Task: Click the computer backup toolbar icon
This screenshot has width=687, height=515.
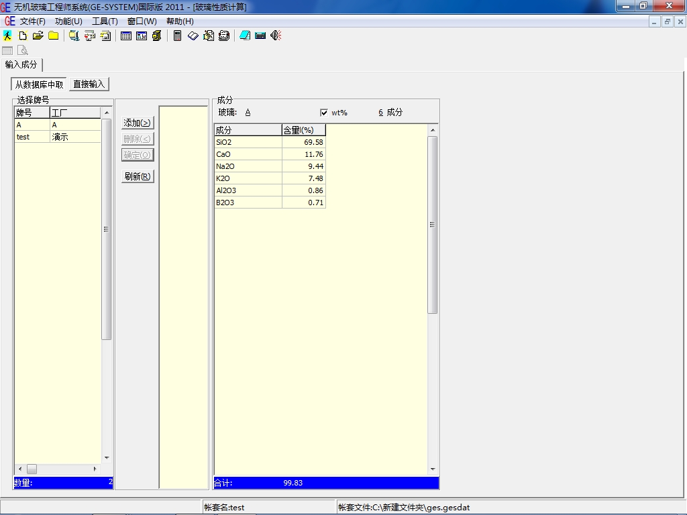Action: pos(74,36)
